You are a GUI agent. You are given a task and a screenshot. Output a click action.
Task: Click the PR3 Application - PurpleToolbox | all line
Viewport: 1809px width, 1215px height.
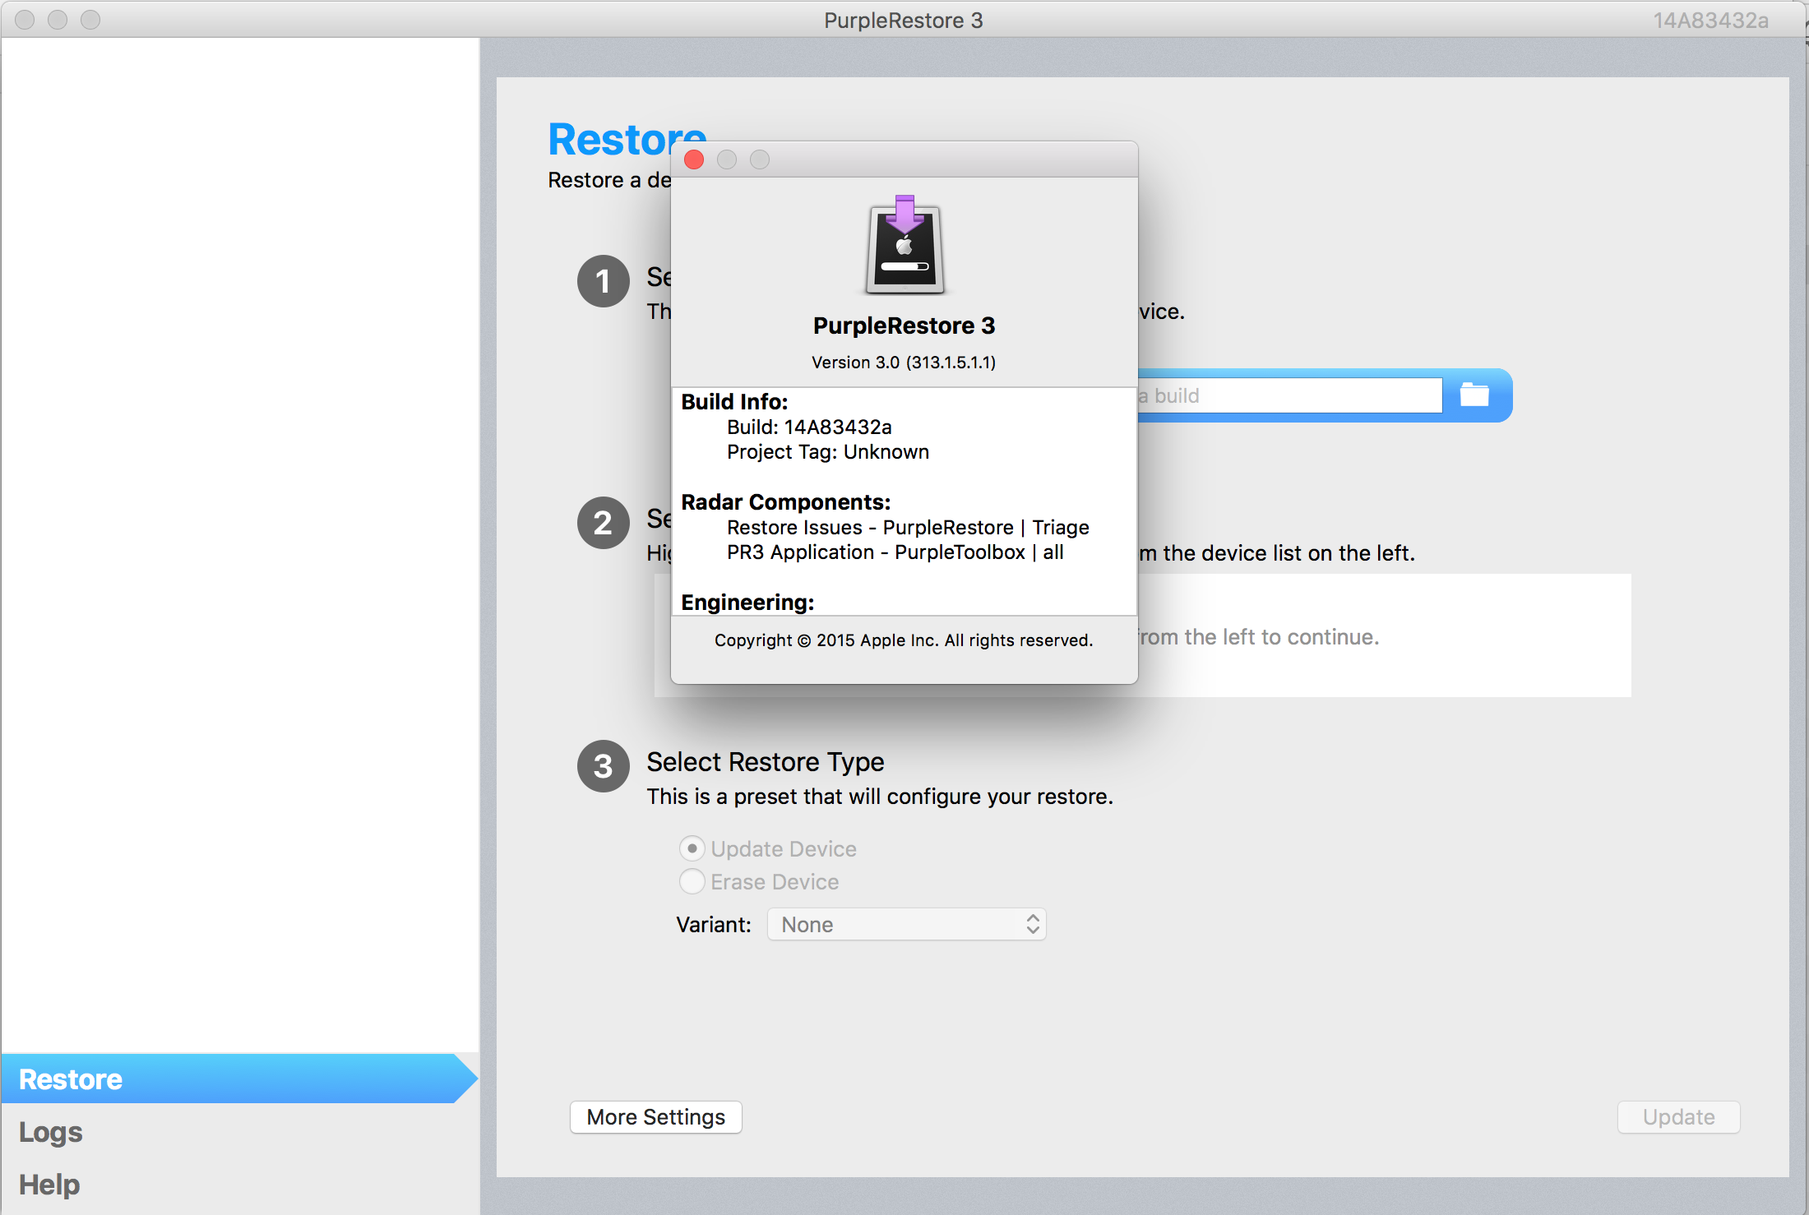pyautogui.click(x=895, y=552)
